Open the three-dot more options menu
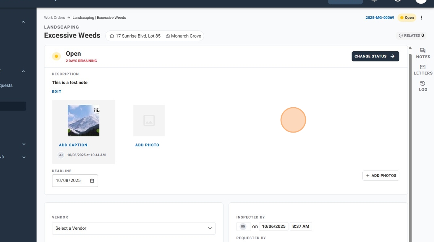This screenshot has height=242, width=434. [421, 18]
